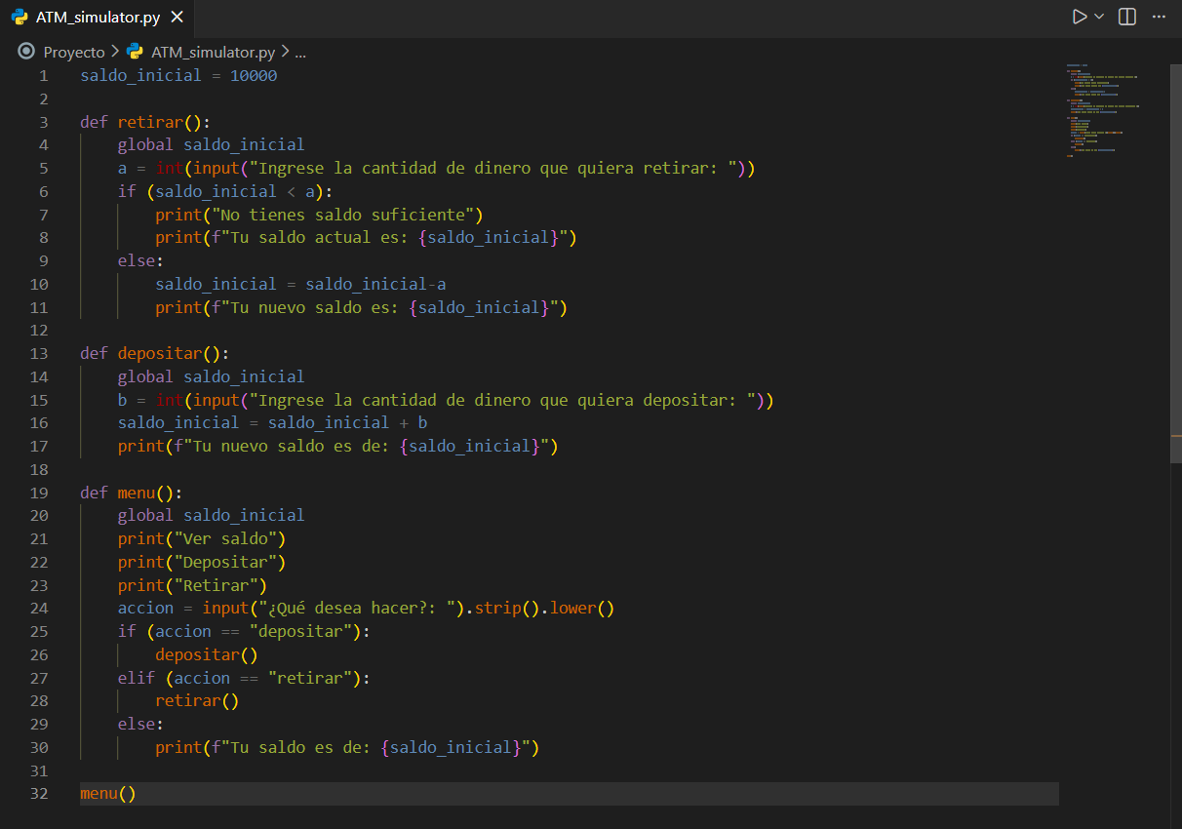This screenshot has height=829, width=1182.
Task: Click the orange marker in the overview ruler
Action: [x=1175, y=435]
